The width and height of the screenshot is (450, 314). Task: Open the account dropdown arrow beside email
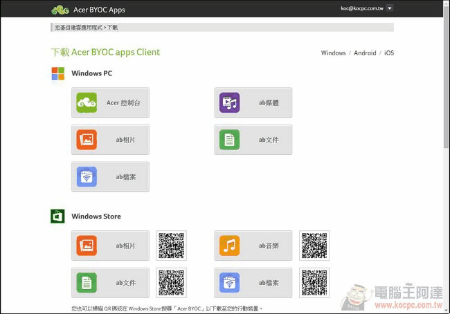(x=389, y=8)
